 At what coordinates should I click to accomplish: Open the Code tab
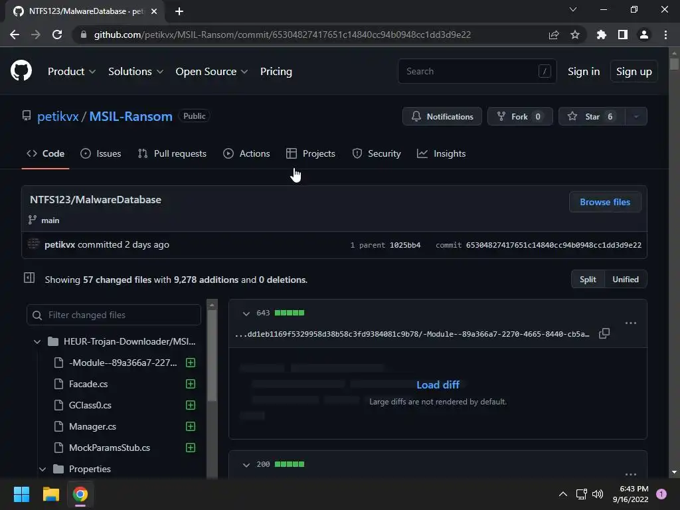[x=46, y=153]
